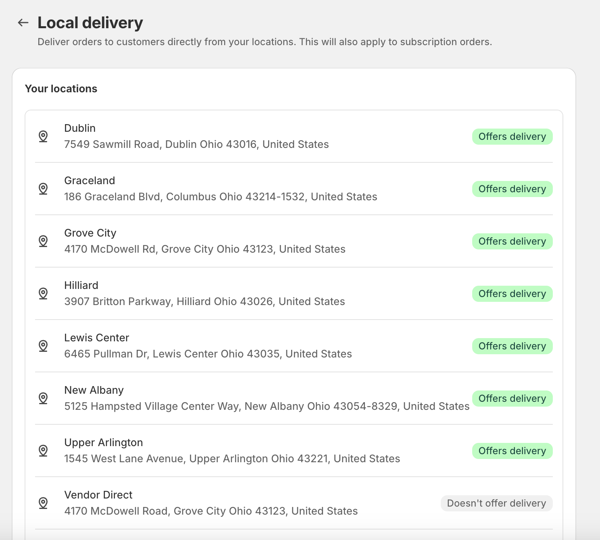Click New Albany's Offers delivery badge
Viewport: 600px width, 540px height.
[512, 399]
